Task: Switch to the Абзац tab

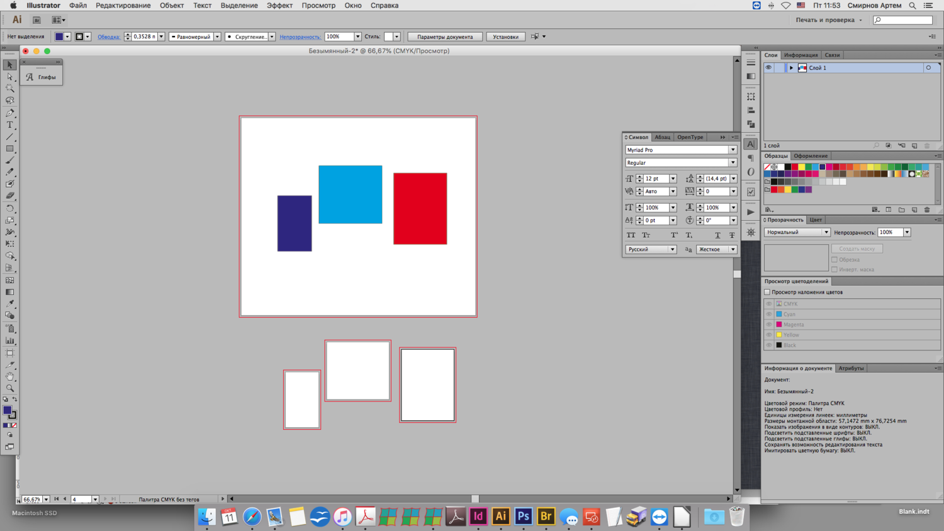Action: [x=662, y=137]
